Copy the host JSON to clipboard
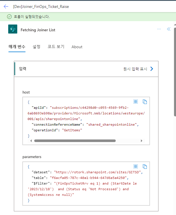 pyautogui.click(x=145, y=102)
